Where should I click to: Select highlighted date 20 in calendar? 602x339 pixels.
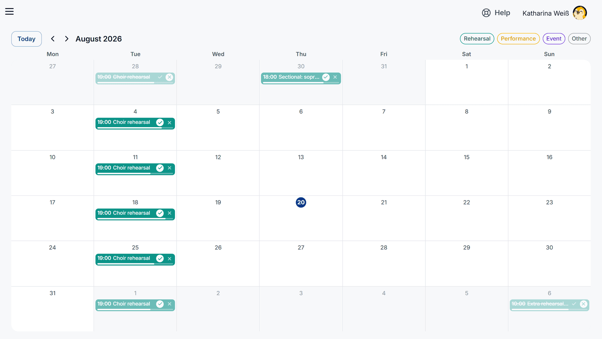[301, 202]
